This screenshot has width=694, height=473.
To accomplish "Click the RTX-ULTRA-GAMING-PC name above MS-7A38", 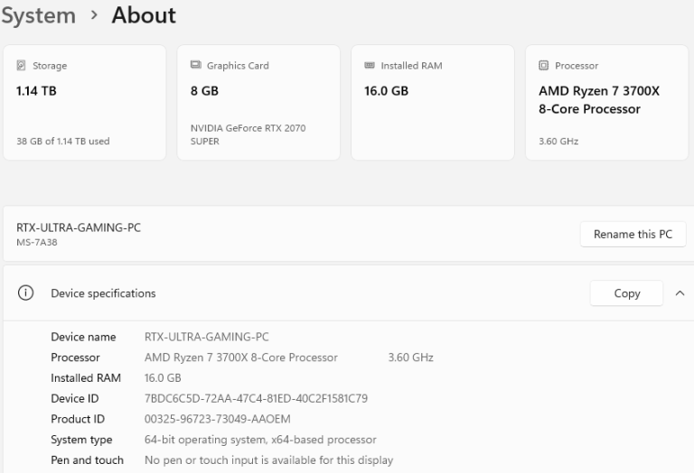I will pyautogui.click(x=79, y=228).
